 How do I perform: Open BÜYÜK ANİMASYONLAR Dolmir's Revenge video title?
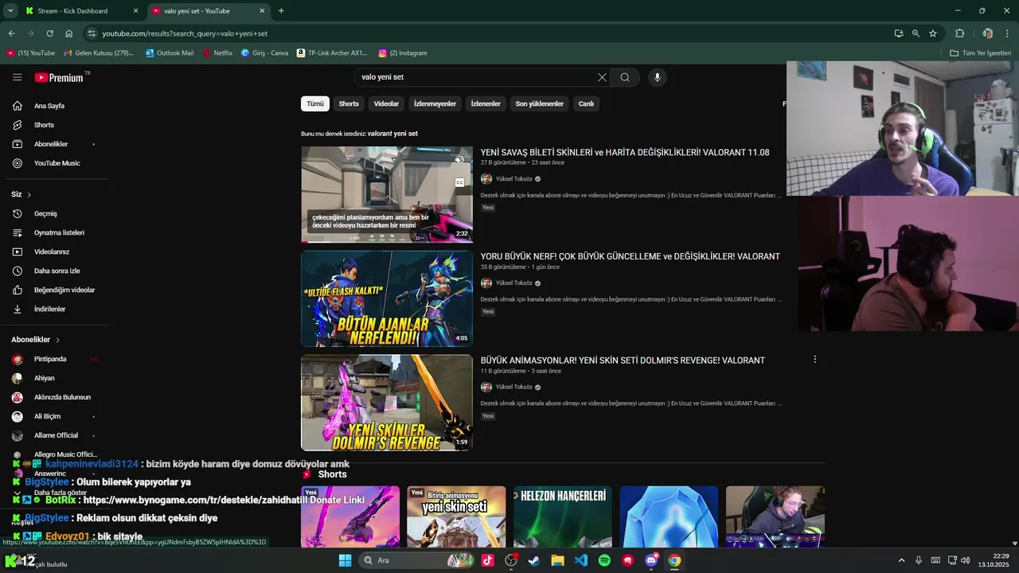(623, 361)
